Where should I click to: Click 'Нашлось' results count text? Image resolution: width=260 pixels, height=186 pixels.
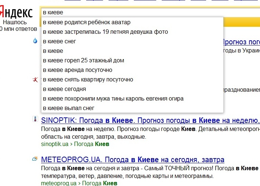(x=15, y=22)
